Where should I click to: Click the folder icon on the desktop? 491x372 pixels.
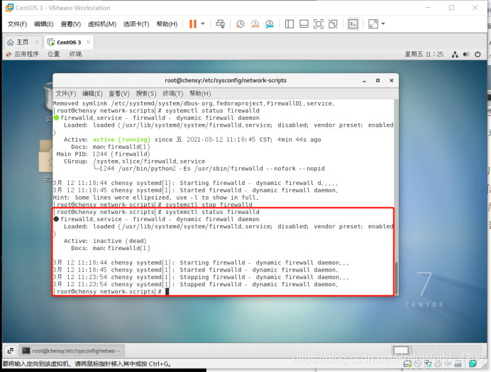pos(45,156)
